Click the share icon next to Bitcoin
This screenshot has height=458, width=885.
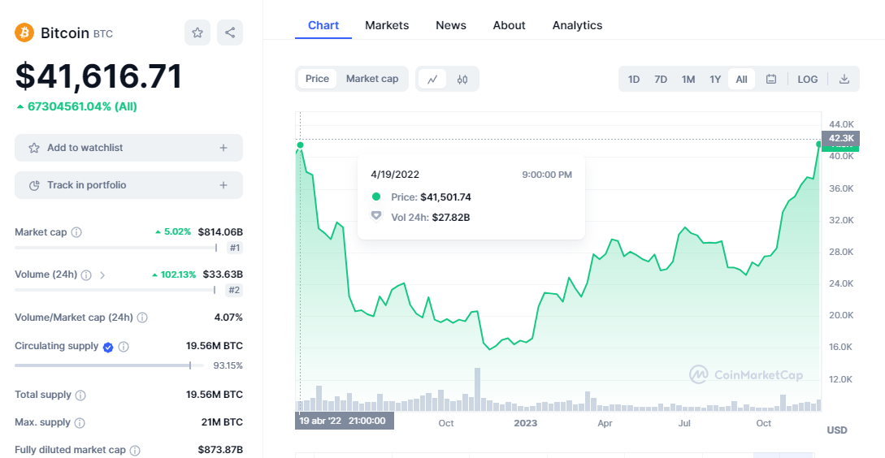pos(230,32)
